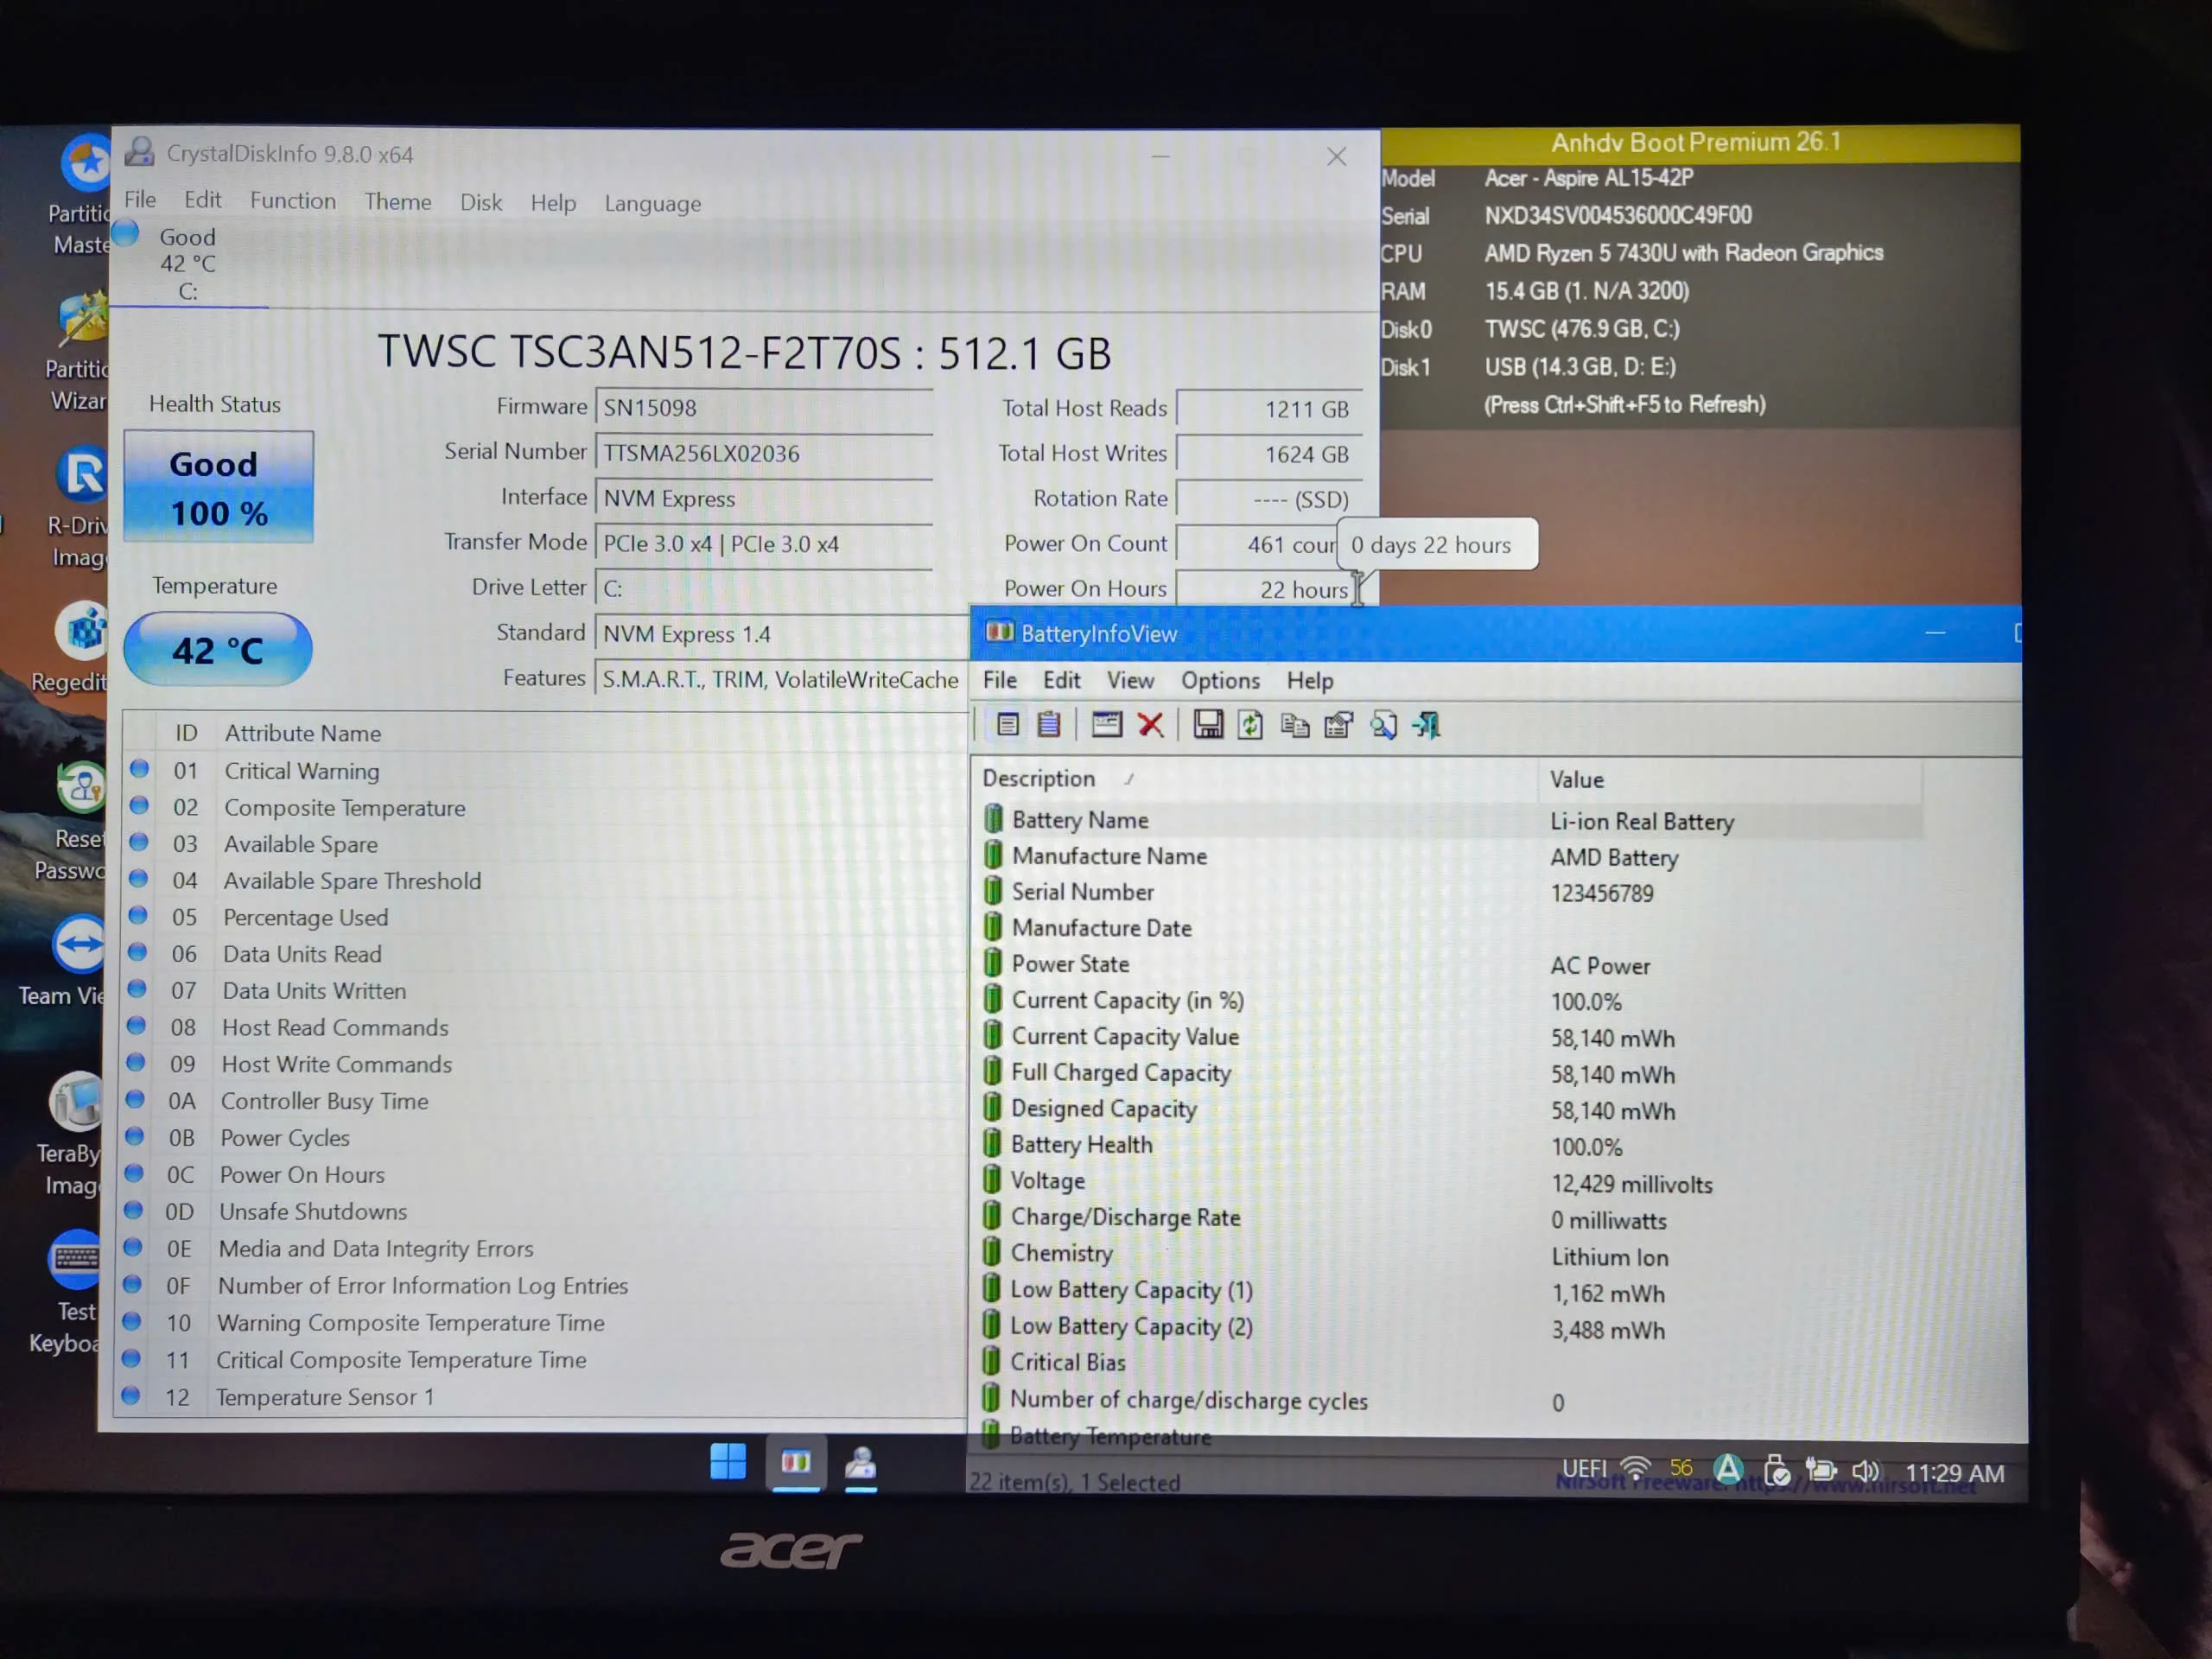Click the floppy disk Save icon
The height and width of the screenshot is (1659, 2212).
pos(1208,724)
